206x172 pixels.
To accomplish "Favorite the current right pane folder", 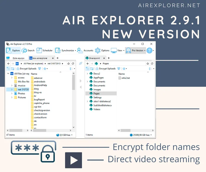I will (x=148, y=64).
